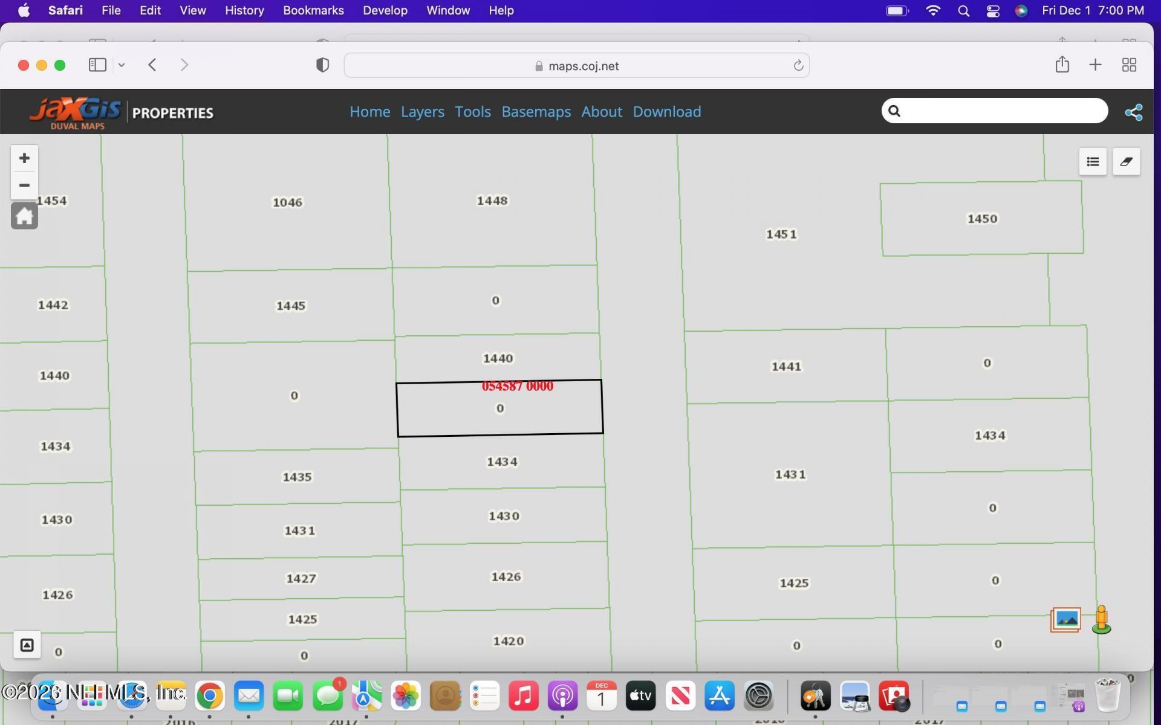This screenshot has width=1161, height=725.
Task: Open the map legend list icon
Action: point(1092,161)
